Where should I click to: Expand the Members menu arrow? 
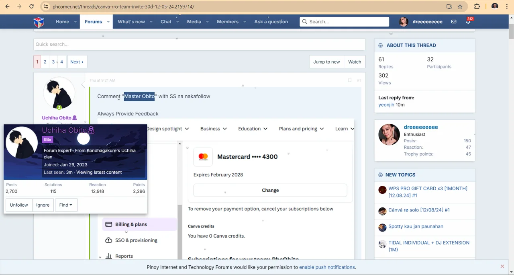[x=245, y=22]
